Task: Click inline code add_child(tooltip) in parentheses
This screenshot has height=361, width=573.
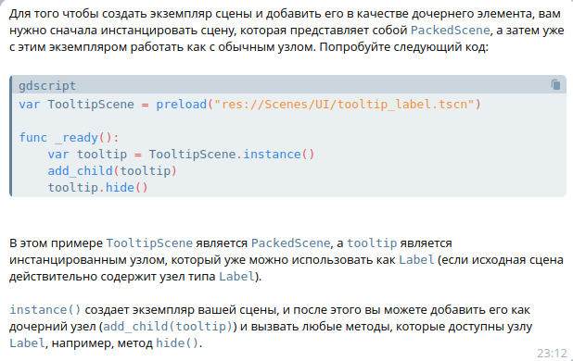Action: 168,326
